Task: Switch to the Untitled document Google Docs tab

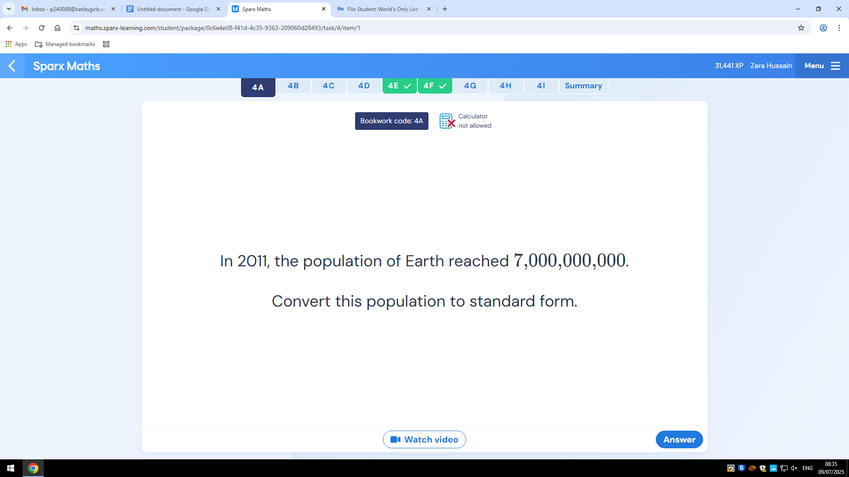Action: (x=173, y=9)
